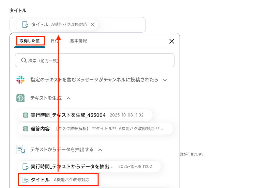The height and width of the screenshot is (188, 259).
Task: Click the document icon inside the タイトル chip
Action: pyautogui.click(x=25, y=25)
